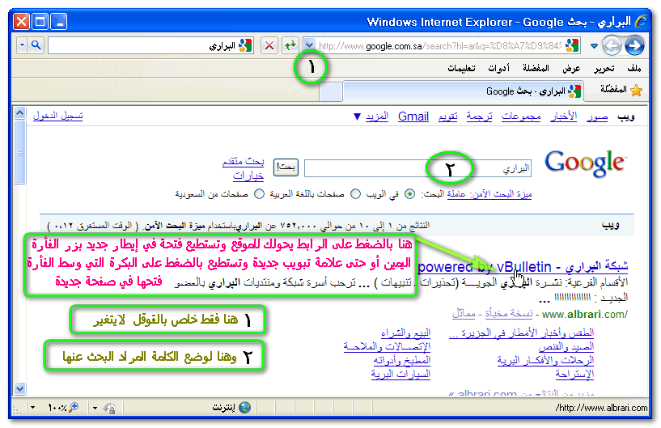
Task: Click the Refresh page icon
Action: coord(290,45)
